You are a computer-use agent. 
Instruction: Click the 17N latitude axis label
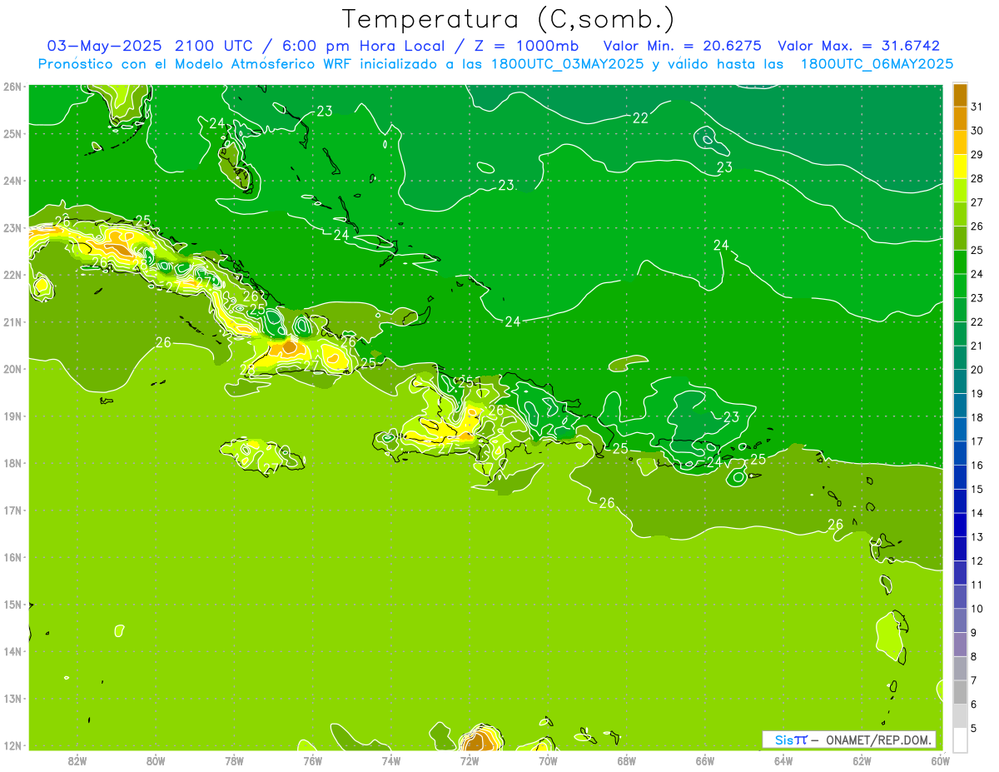(x=12, y=510)
